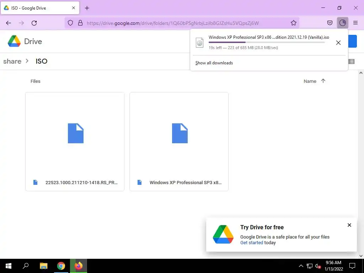Click small file icon beside 22523.1000 name
Viewport: 364px width, 273px height.
pos(35,182)
